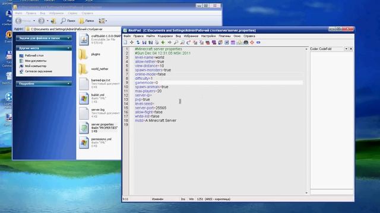Open the 'Сетевое окружение' link in side panel
This screenshot has height=213, width=380.
(39, 71)
